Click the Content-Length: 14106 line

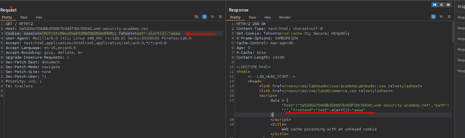(260, 57)
